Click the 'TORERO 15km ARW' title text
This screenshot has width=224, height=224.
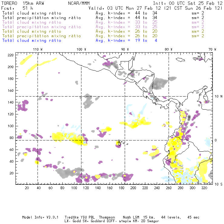coord(23,3)
